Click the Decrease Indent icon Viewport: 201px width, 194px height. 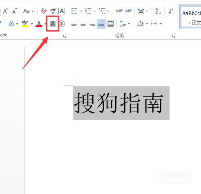(119, 11)
